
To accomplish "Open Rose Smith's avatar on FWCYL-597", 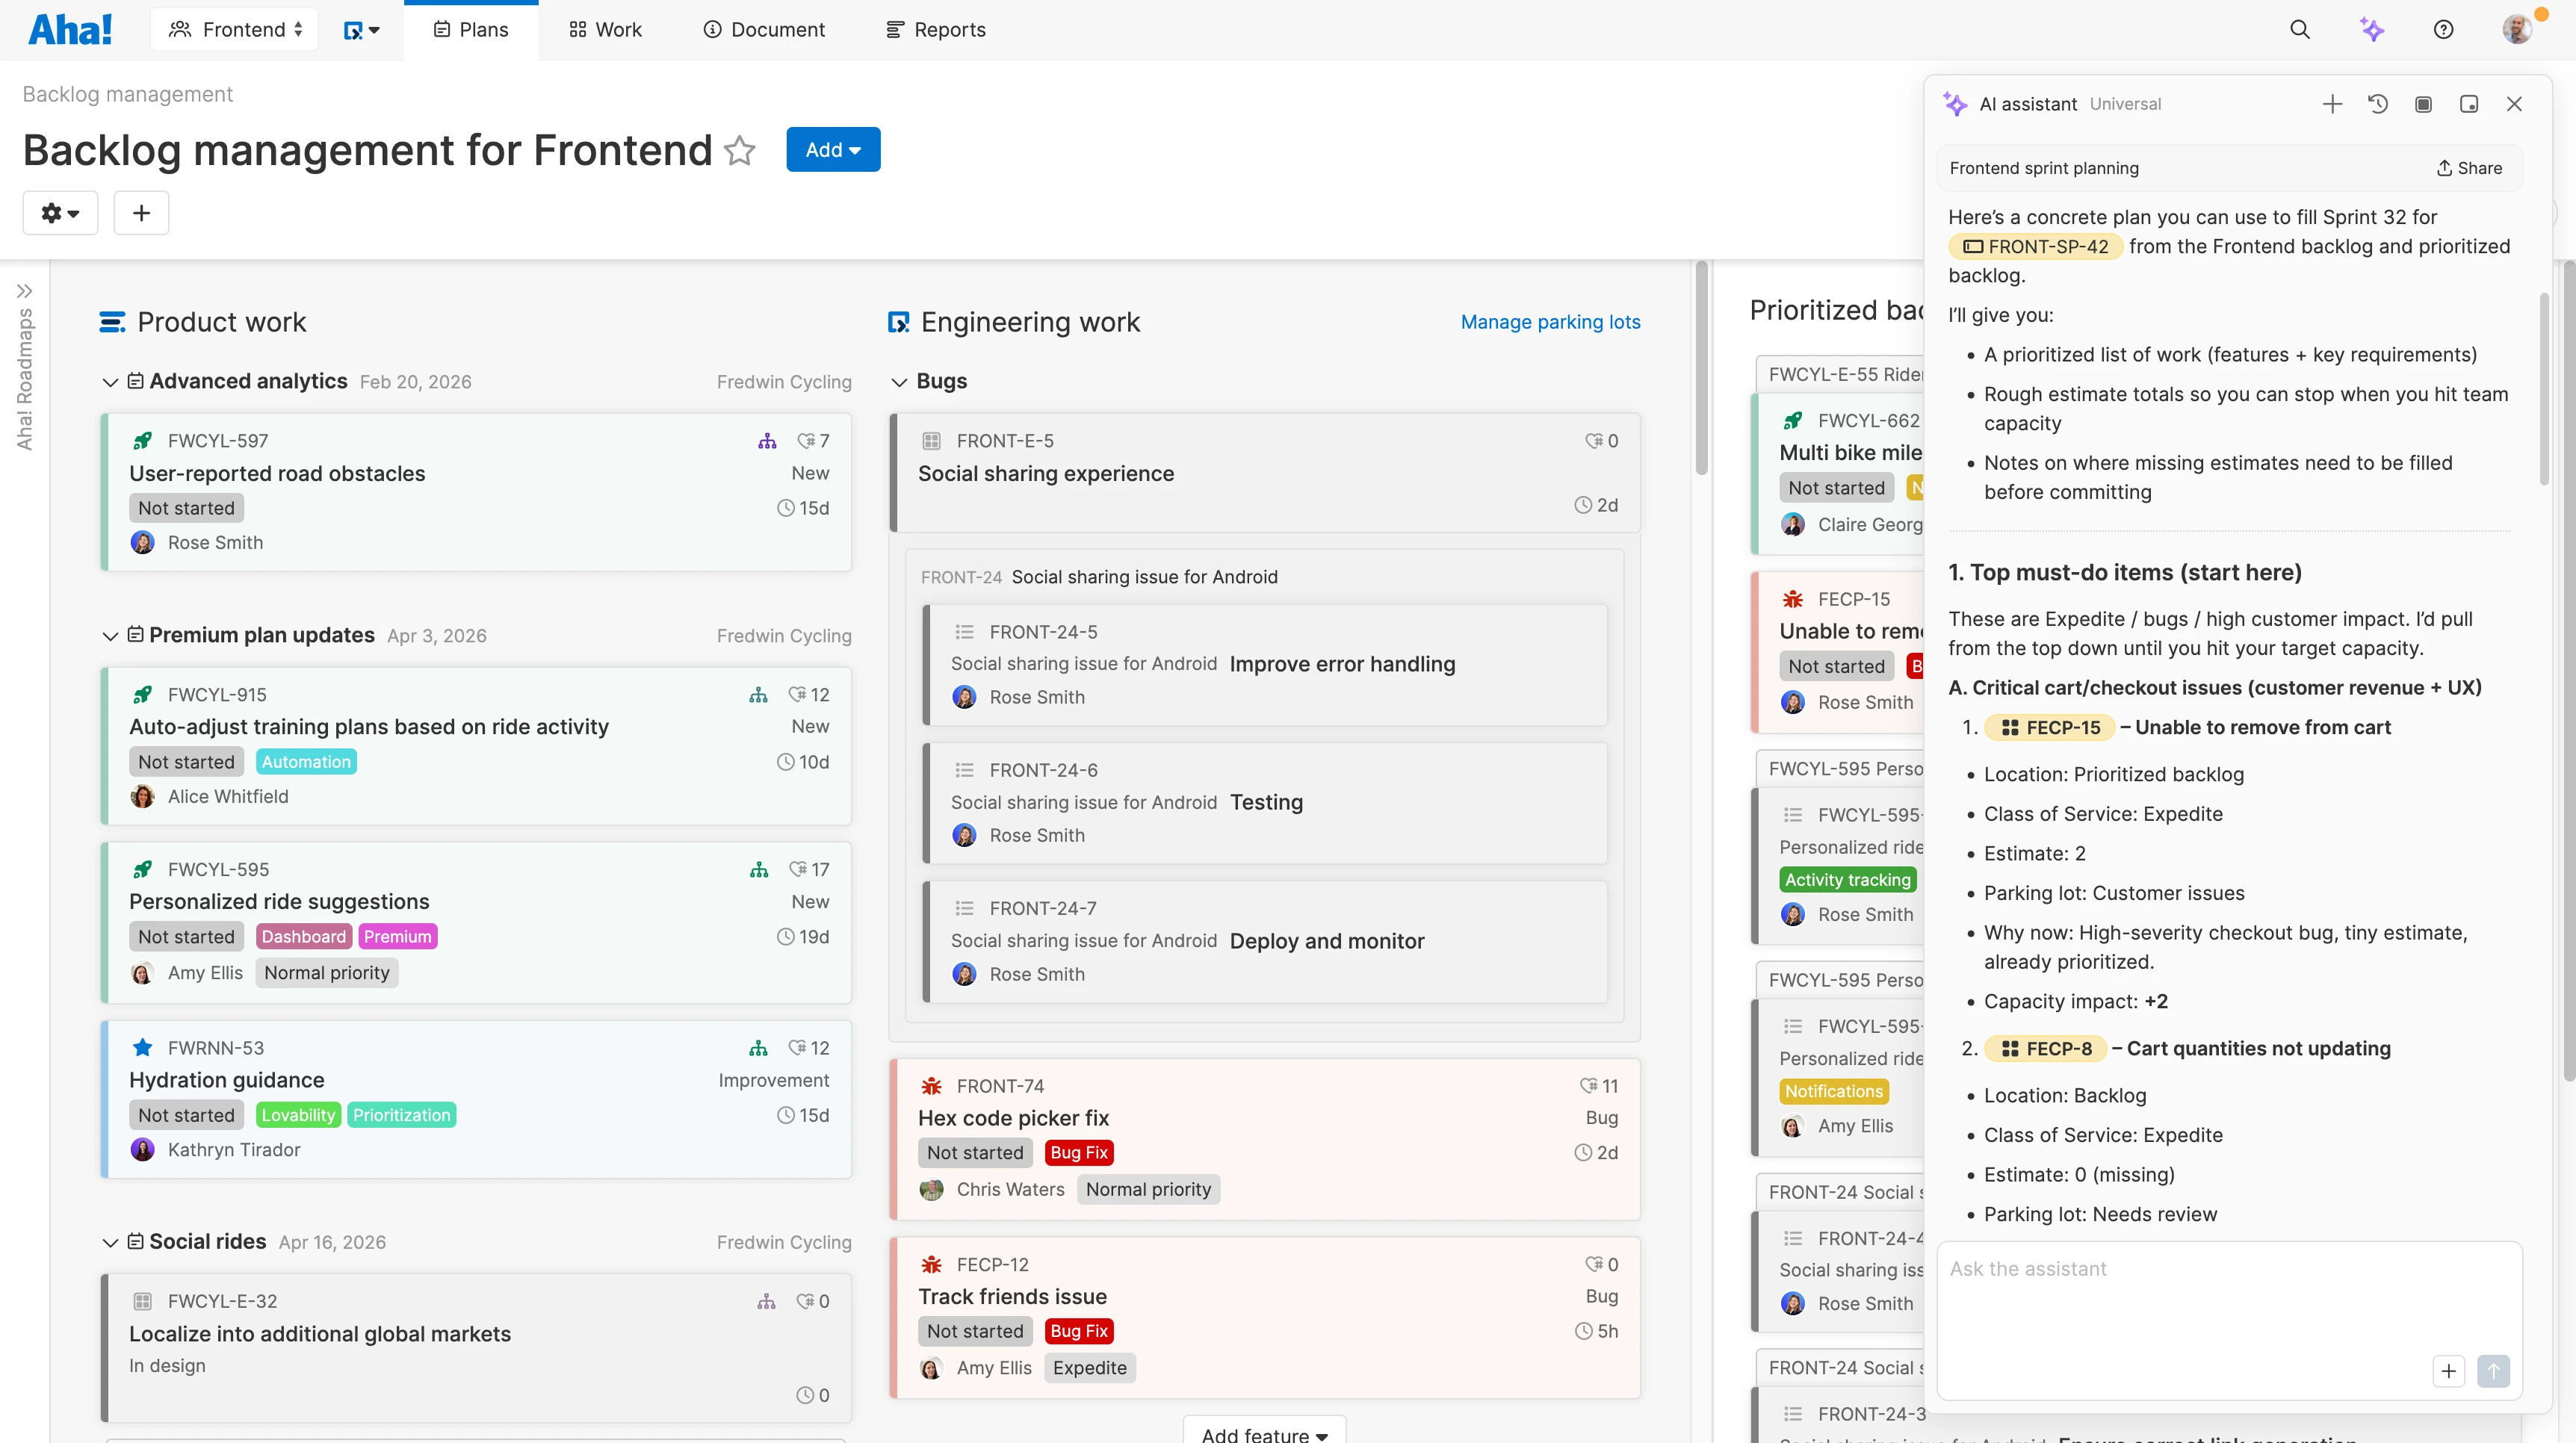I will coord(141,542).
